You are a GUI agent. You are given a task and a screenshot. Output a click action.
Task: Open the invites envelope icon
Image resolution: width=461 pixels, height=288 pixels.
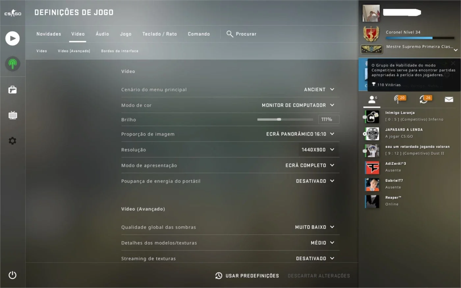(449, 99)
